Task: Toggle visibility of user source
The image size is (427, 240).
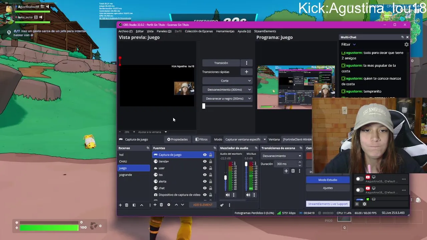Action: pyautogui.click(x=205, y=168)
